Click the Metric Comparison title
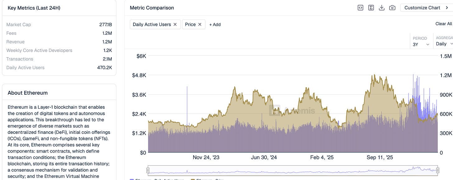 pos(152,8)
